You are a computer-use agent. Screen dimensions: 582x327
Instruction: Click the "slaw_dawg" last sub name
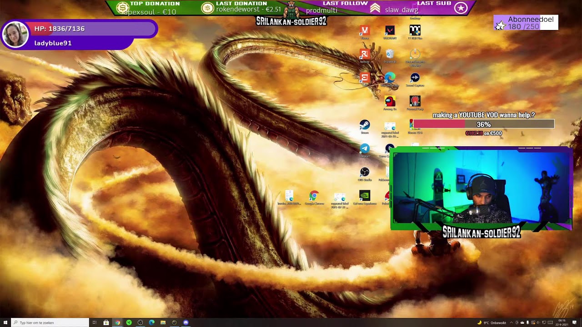coord(401,10)
